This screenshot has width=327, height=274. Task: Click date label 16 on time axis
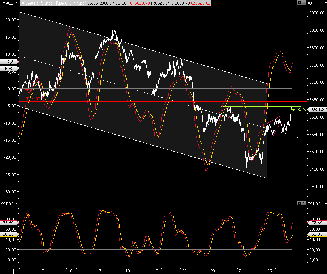point(70,271)
